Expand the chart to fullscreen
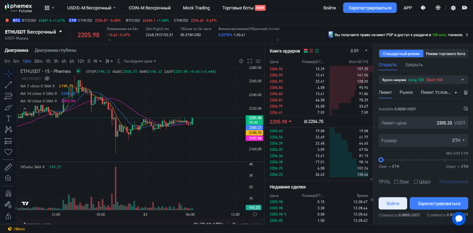The width and height of the screenshot is (473, 233). tap(249, 61)
